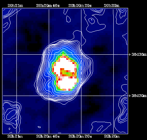Image resolution: width=147 pixels, height=140 pixels.
Task: Select the bottom 20h20m axis label
Action: pos(112,136)
